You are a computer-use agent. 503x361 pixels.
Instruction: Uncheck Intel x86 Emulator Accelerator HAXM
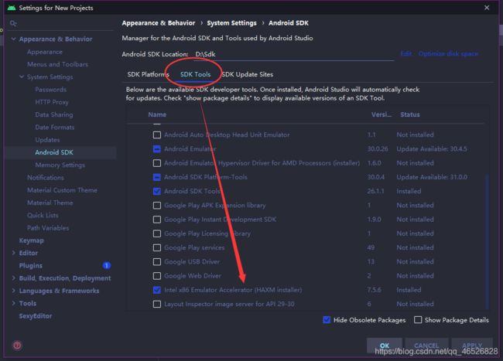click(x=157, y=290)
